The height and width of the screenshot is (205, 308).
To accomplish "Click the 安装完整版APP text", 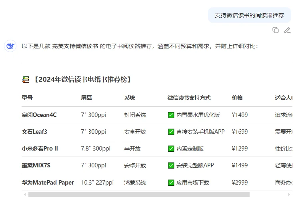I will click(195, 165).
